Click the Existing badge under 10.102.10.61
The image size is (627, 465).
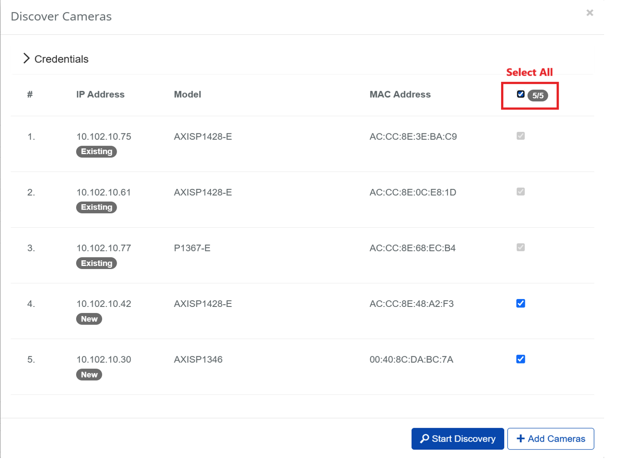[96, 207]
